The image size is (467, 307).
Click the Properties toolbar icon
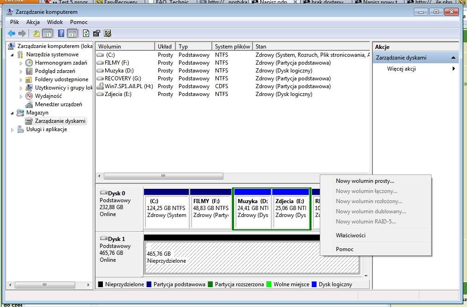pyautogui.click(x=96, y=33)
